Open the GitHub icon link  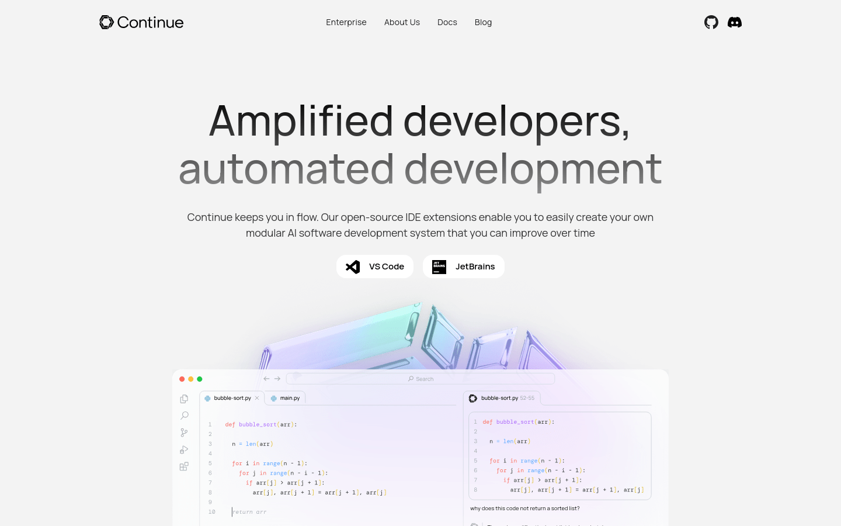pyautogui.click(x=711, y=22)
